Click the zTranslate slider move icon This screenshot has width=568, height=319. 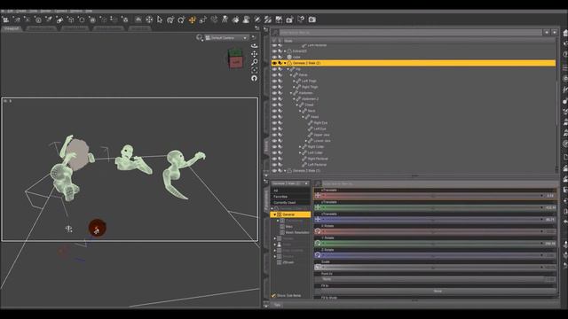click(x=318, y=220)
